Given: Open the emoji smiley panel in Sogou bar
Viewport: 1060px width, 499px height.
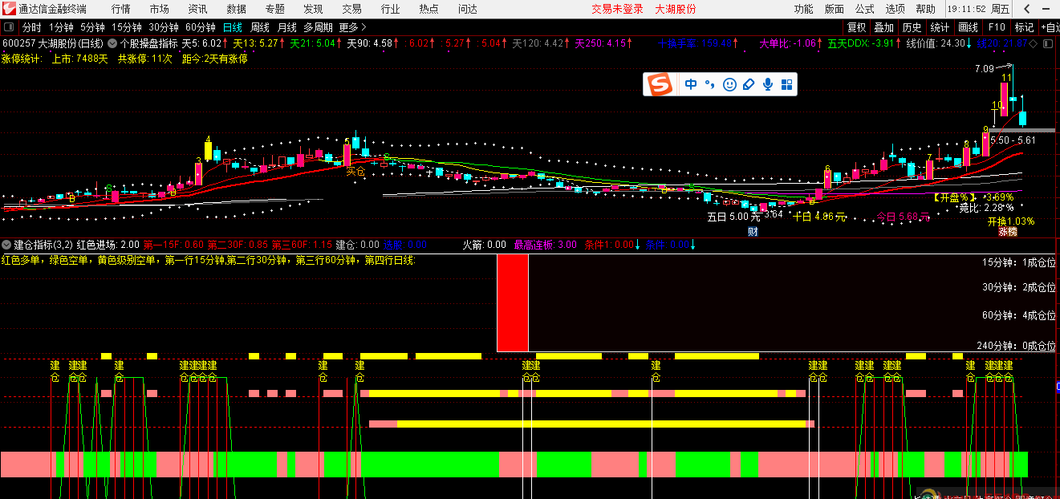Looking at the screenshot, I should point(729,84).
